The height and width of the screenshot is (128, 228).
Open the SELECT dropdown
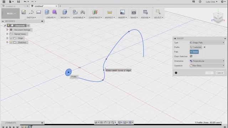click(159, 17)
